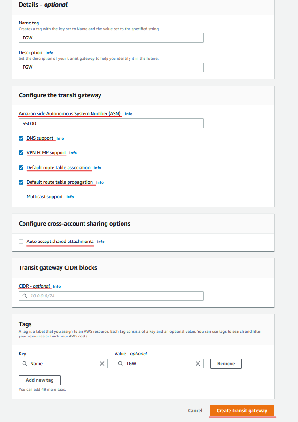Open Info link for Auto accept shared attachments

pos(100,242)
